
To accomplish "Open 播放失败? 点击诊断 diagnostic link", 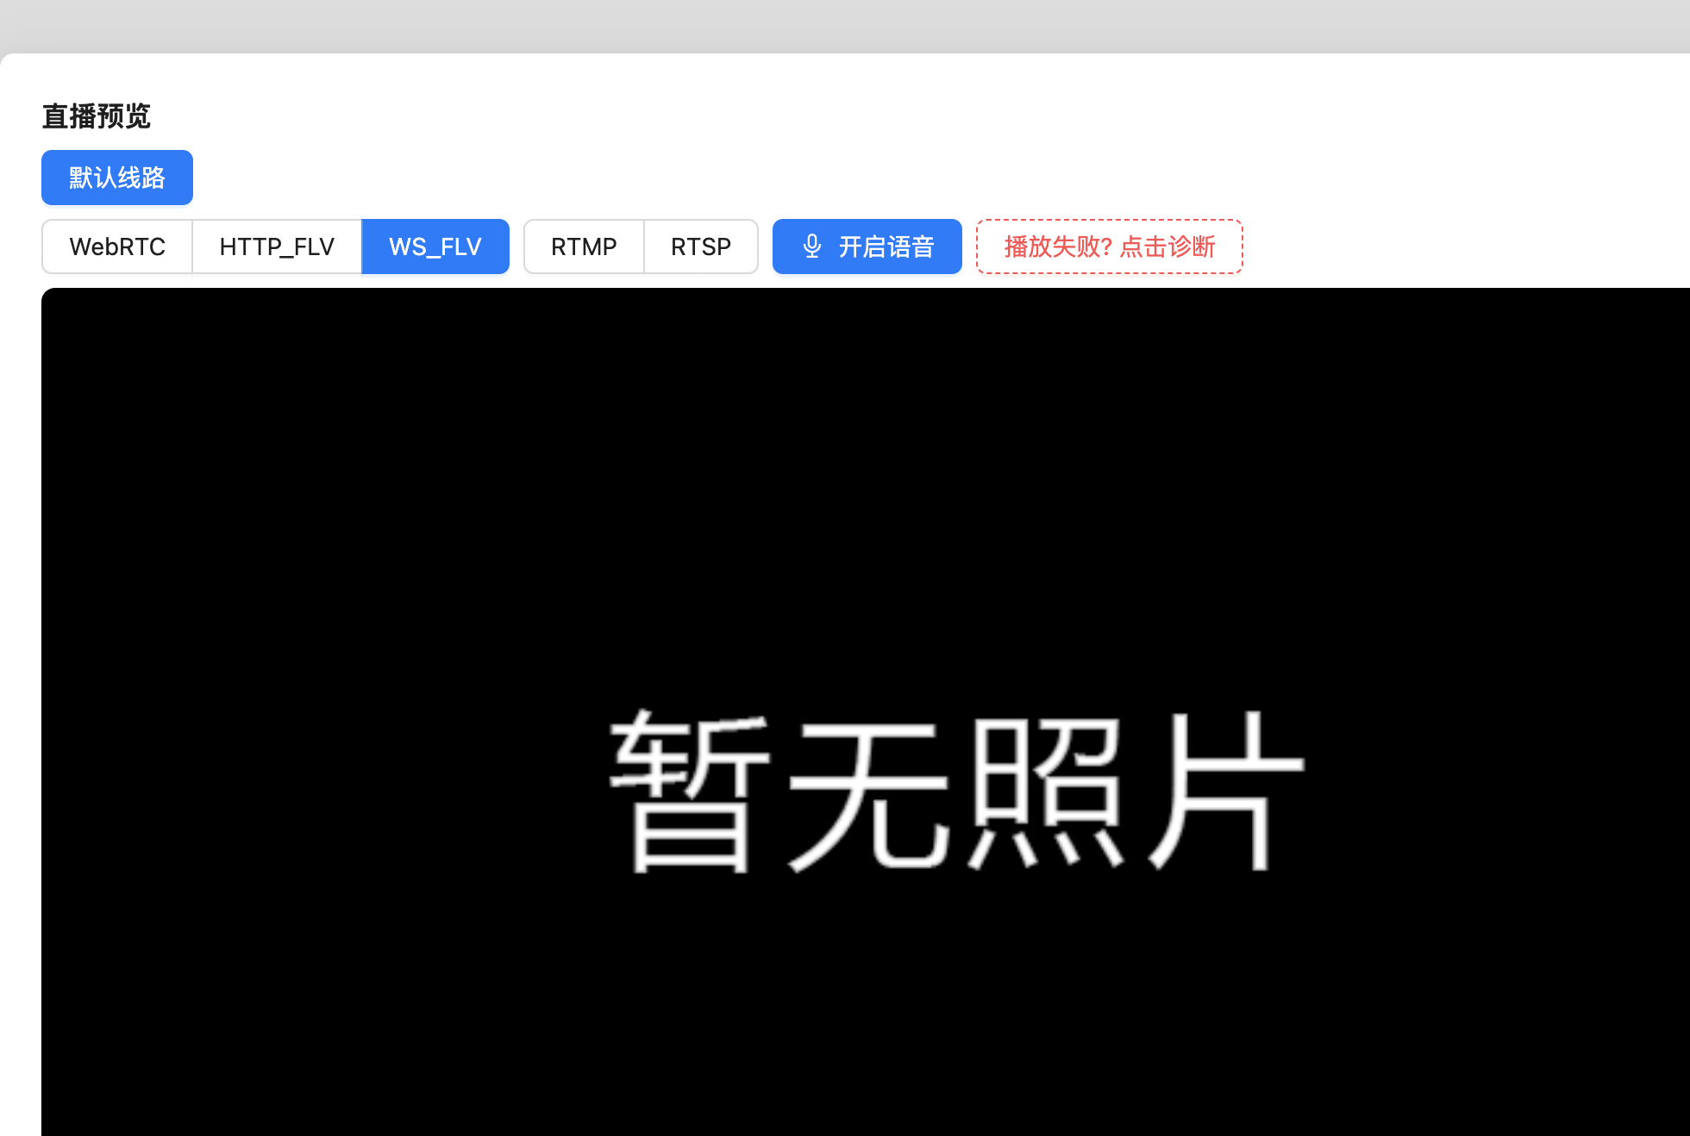I will tap(1110, 247).
